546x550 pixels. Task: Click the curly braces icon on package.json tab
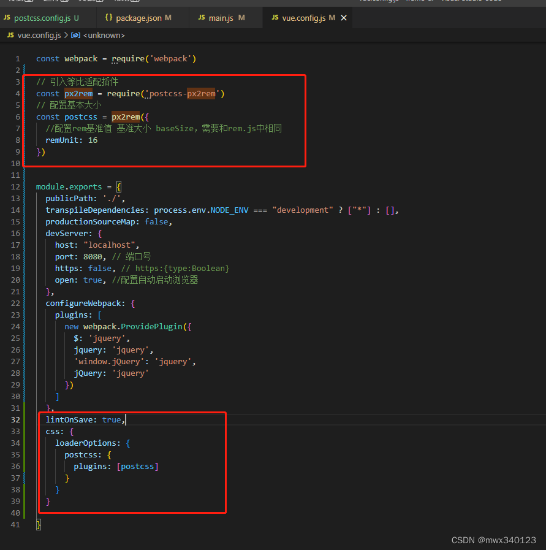(x=108, y=18)
